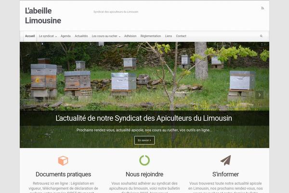Screen dimensions: 289x193
Task: Go to previous slide arrow
Action: 29,95
